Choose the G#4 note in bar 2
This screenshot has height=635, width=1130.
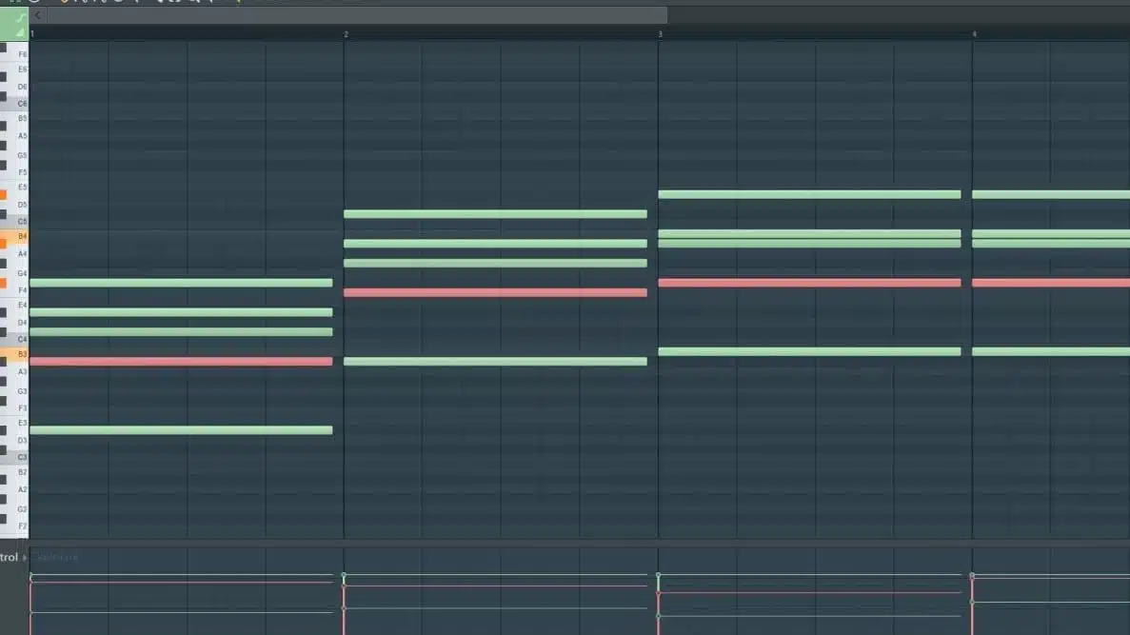(x=495, y=263)
